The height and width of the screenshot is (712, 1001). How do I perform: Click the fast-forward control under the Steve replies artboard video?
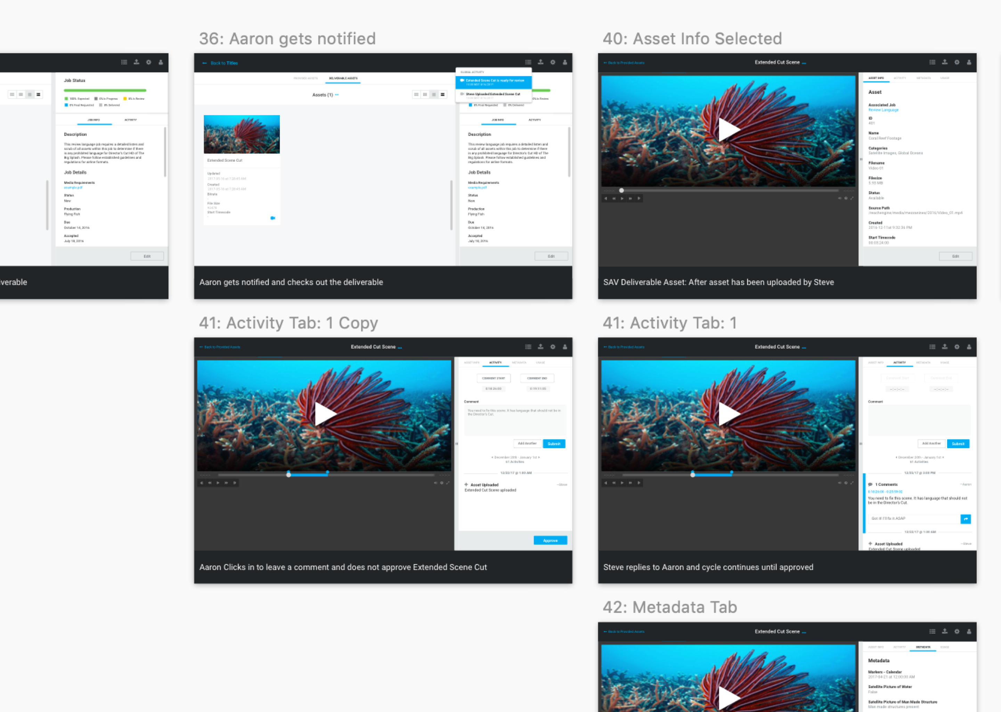(630, 483)
